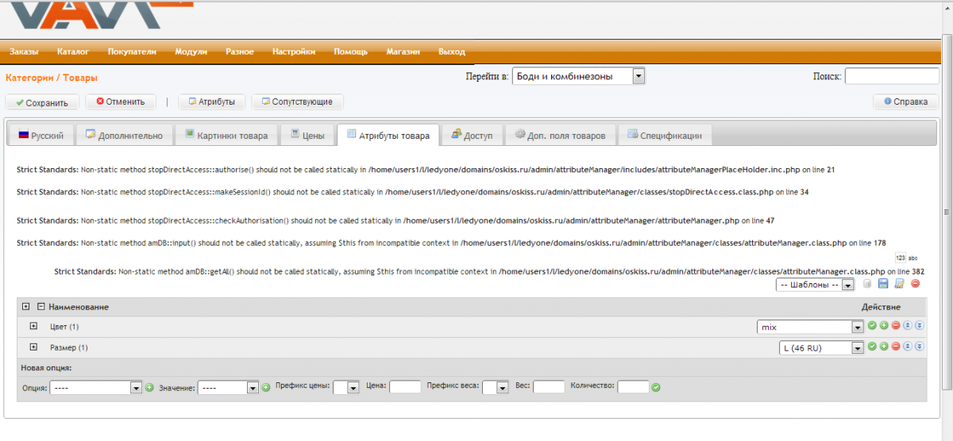953x441 pixels.
Task: Click the Выход logout menu item
Action: point(452,52)
